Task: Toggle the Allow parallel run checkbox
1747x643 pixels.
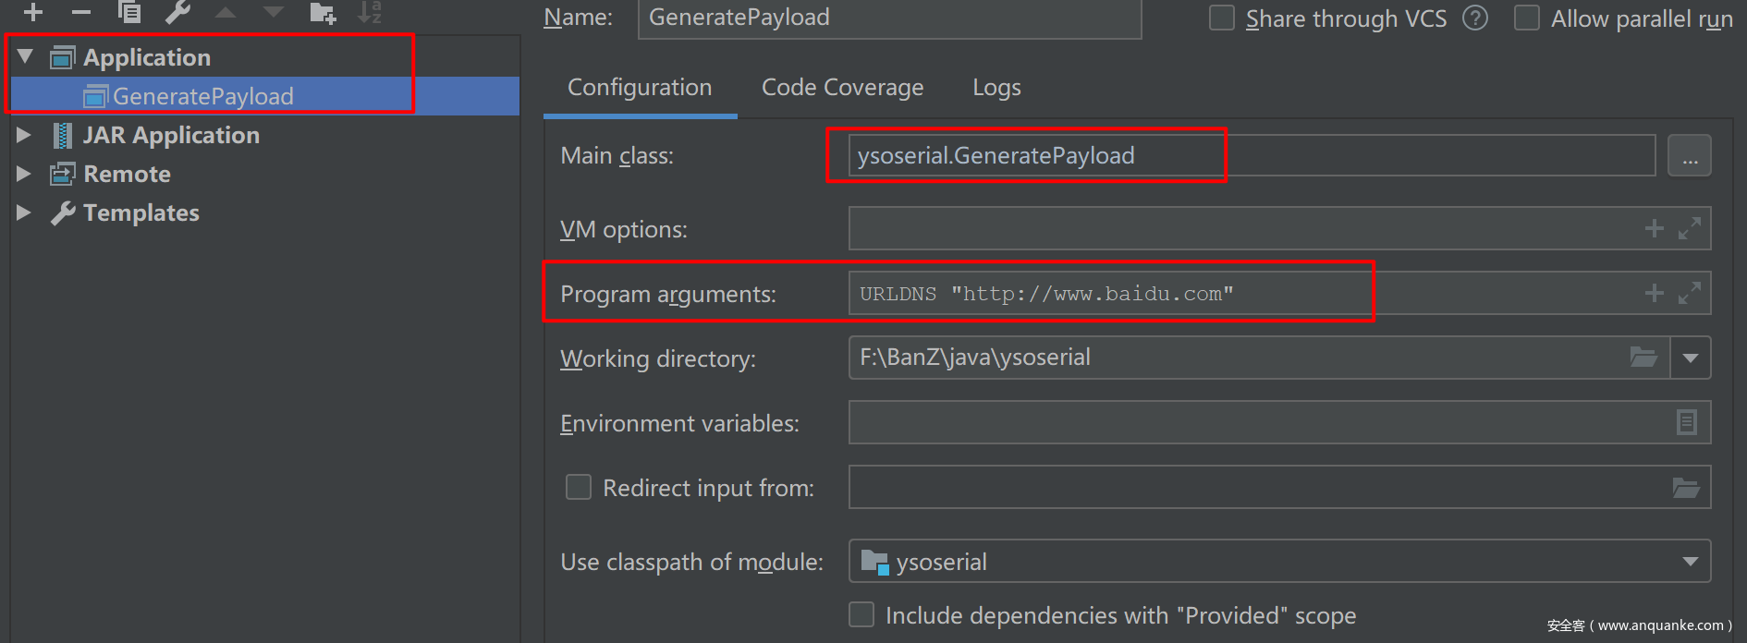Action: (1527, 18)
